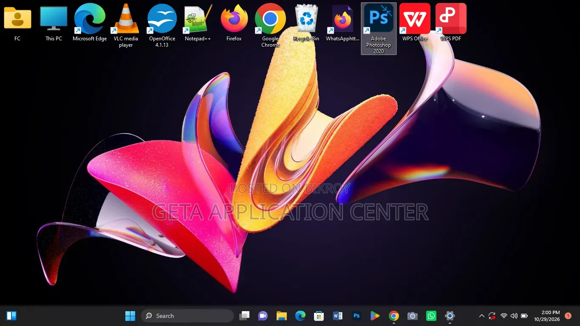
Task: Select the Adobe Photoshop 2020 desktop shortcut
Action: pyautogui.click(x=379, y=28)
